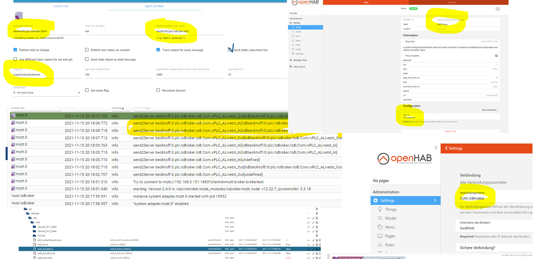This screenshot has height=259, width=549.
Task: Select the xIoB_ALivebit_Out object row
Action: pos(170,253)
